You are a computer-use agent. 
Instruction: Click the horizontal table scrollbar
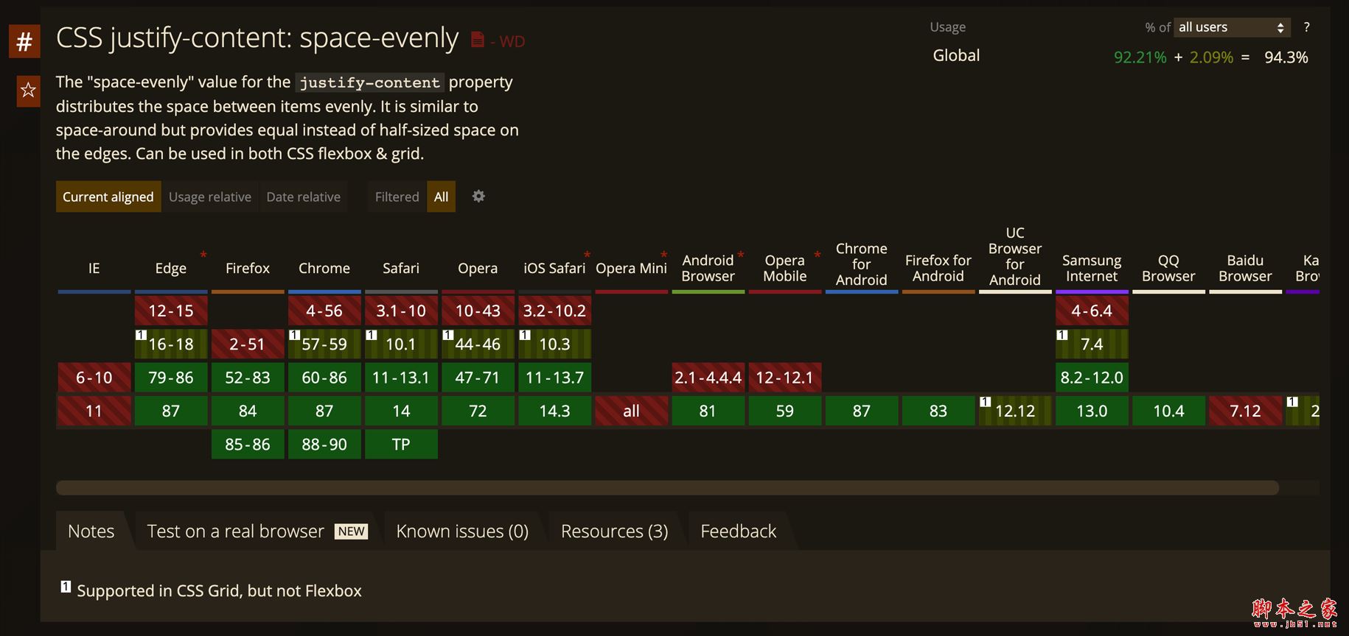(x=667, y=487)
